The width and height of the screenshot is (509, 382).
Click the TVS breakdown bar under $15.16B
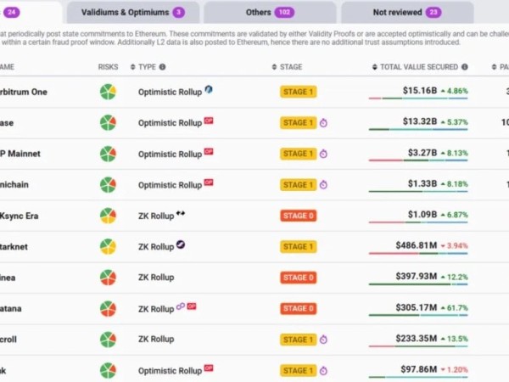(x=418, y=98)
